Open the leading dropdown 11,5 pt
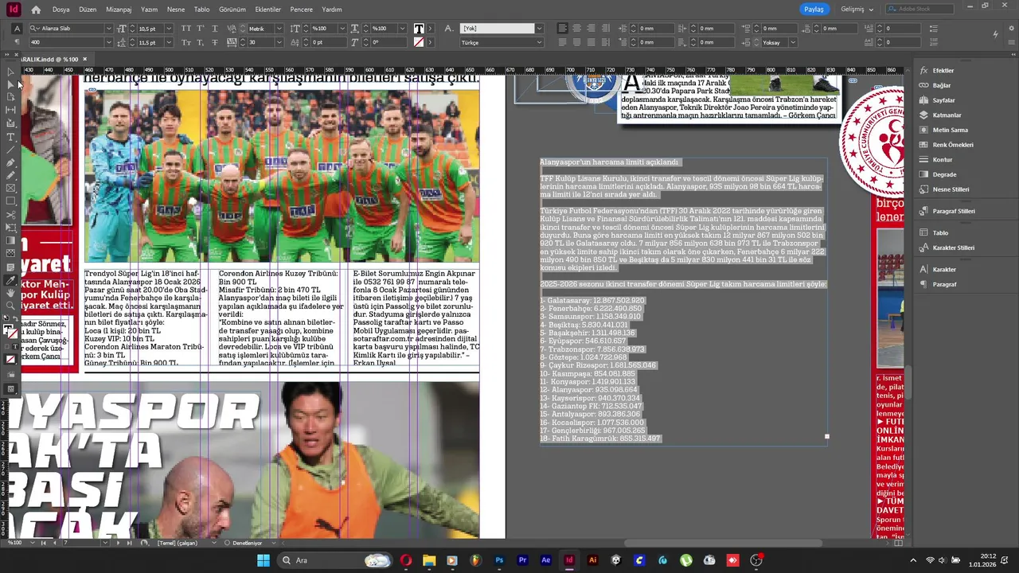Screen dimensions: 1019x573 (x=169, y=42)
